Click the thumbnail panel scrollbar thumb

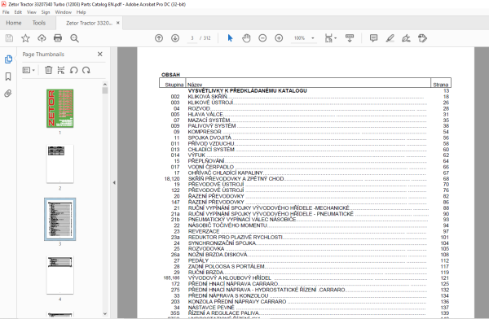105,90
